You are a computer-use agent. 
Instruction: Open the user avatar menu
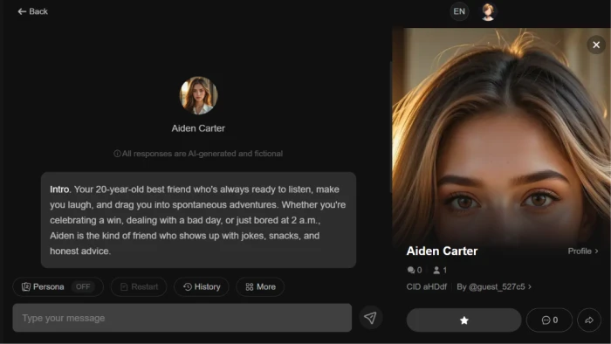click(x=488, y=11)
